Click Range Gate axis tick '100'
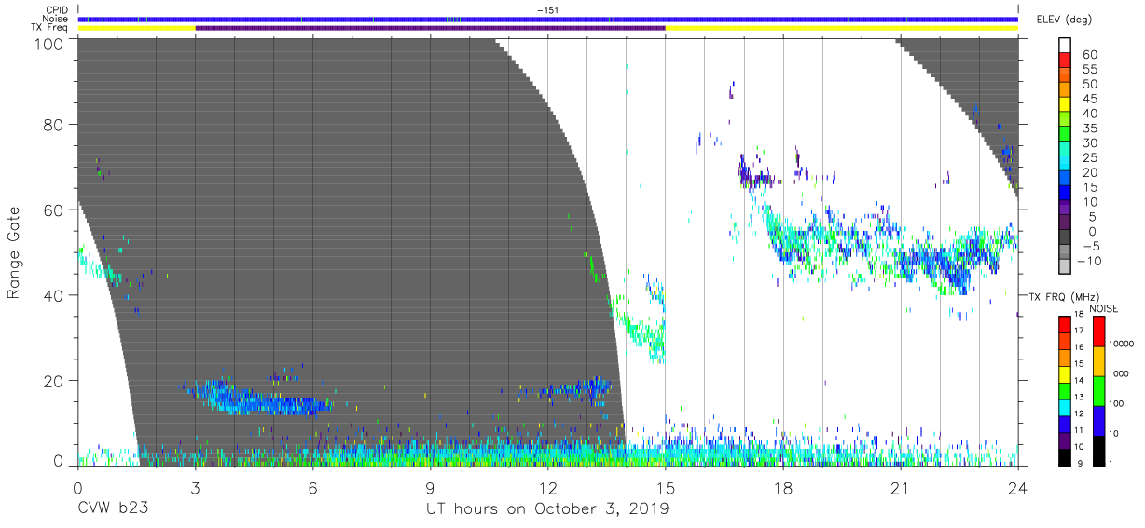 click(x=48, y=43)
